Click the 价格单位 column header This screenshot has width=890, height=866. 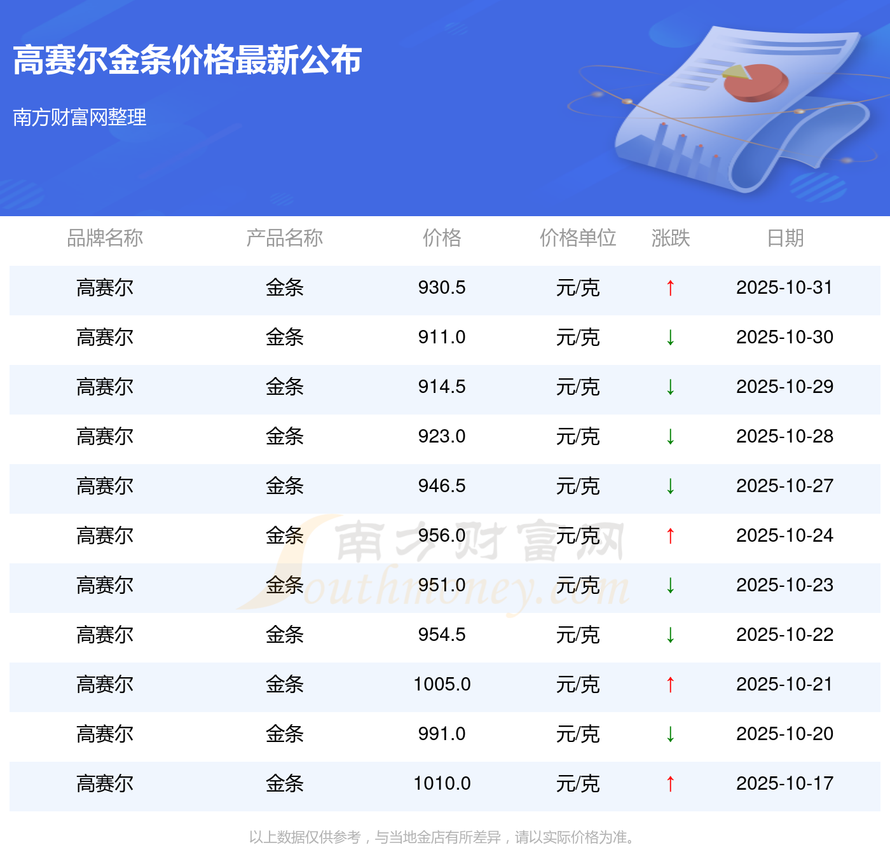click(577, 238)
